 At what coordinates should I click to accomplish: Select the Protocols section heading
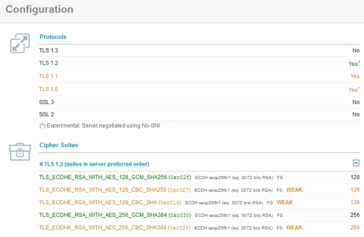[x=53, y=37]
